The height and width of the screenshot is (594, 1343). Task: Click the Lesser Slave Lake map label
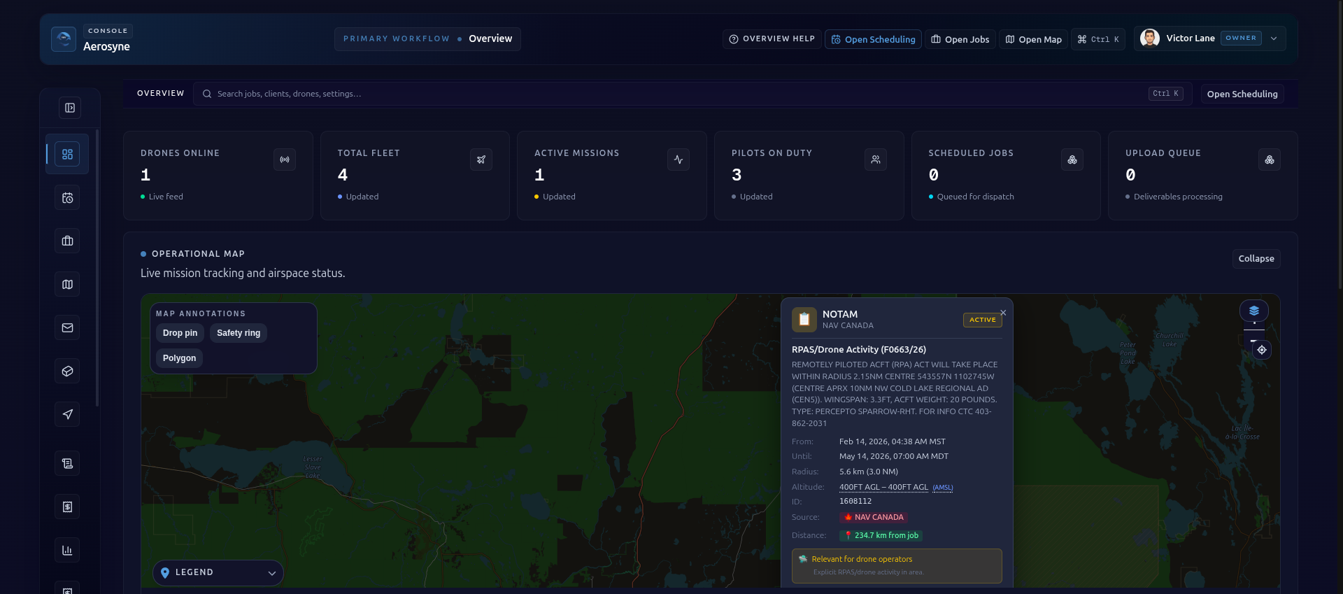click(313, 468)
